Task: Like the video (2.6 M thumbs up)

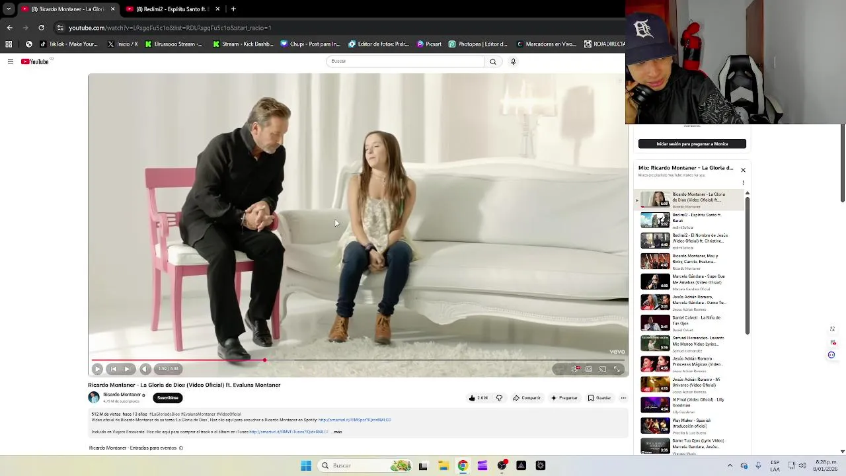Action: pyautogui.click(x=478, y=398)
